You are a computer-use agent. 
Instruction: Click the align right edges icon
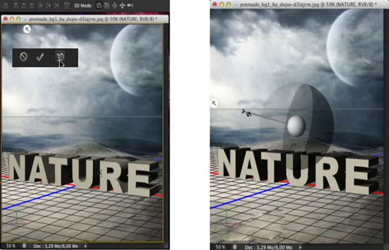[x=56, y=6]
